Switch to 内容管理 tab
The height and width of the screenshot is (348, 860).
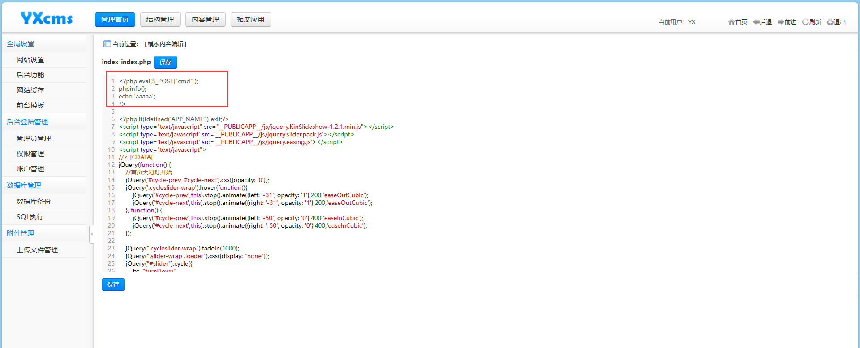coord(205,20)
